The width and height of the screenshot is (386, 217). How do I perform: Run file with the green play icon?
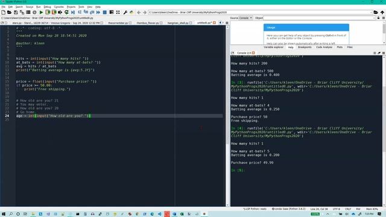point(41,12)
